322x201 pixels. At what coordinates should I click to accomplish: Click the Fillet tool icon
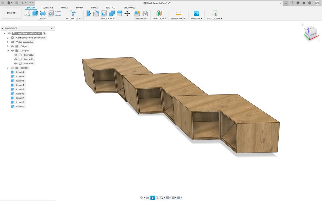pyautogui.click(x=96, y=13)
